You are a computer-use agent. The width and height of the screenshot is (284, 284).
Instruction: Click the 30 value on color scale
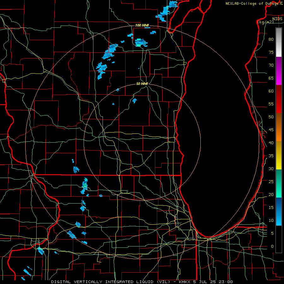point(271,169)
